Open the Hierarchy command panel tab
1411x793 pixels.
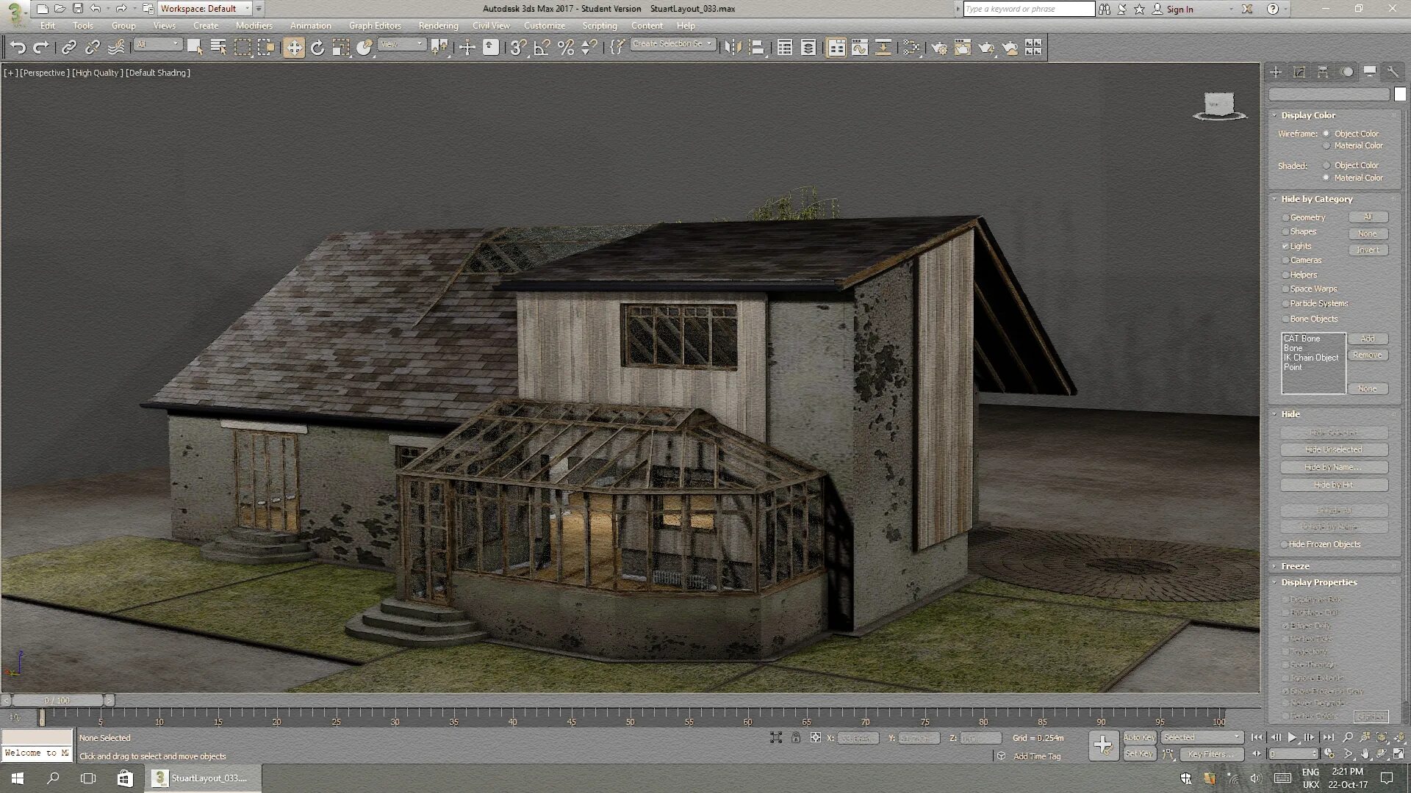click(x=1323, y=72)
